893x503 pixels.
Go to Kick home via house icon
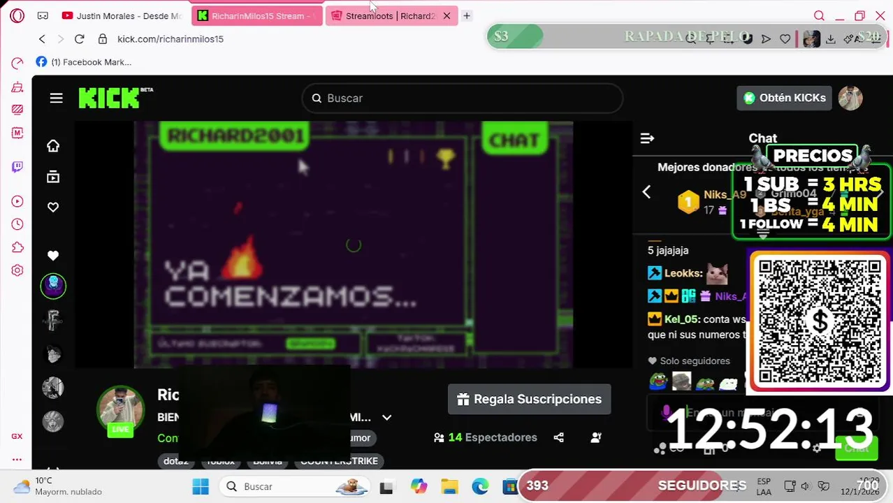pyautogui.click(x=53, y=146)
